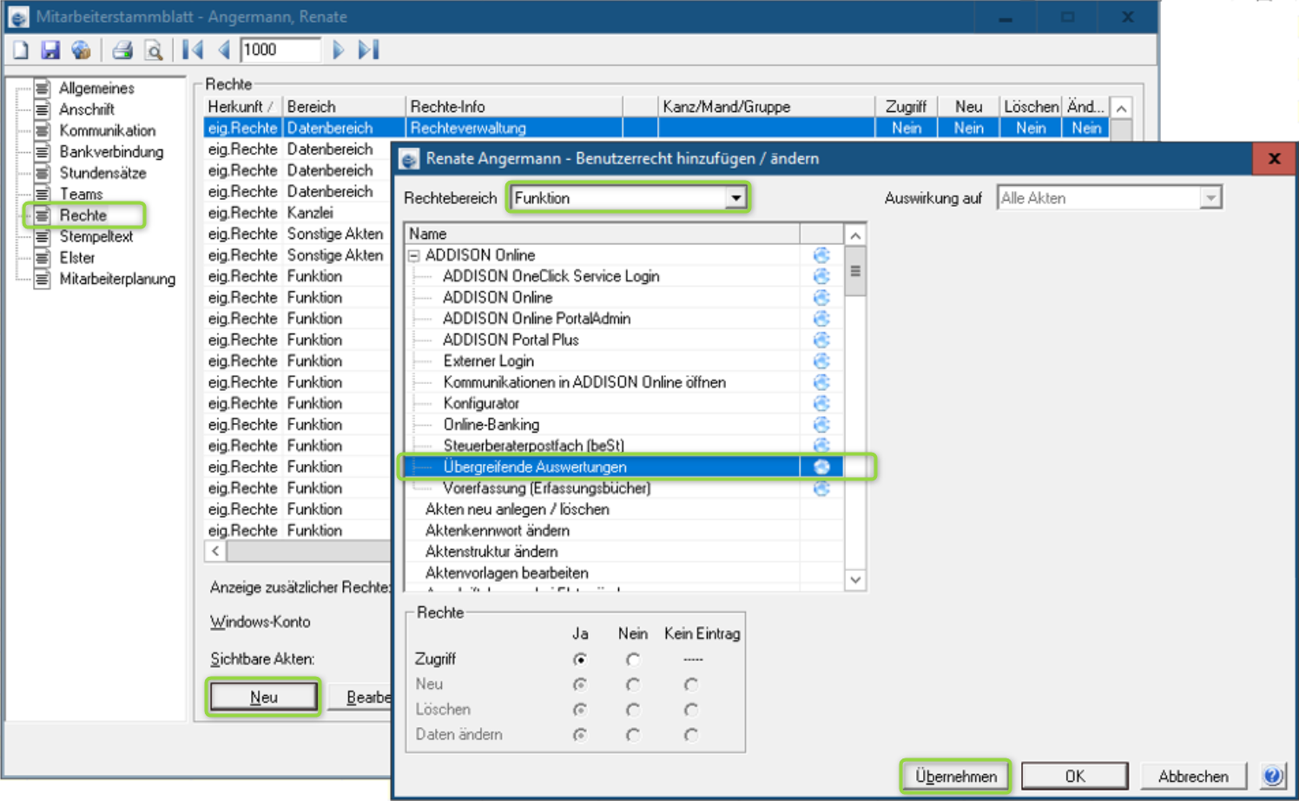Click the Übernehmen button
Image resolution: width=1299 pixels, height=801 pixels.
(x=956, y=776)
